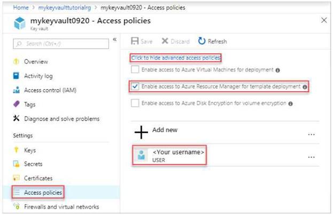Click the Access control (IAM) people icon

[17, 90]
